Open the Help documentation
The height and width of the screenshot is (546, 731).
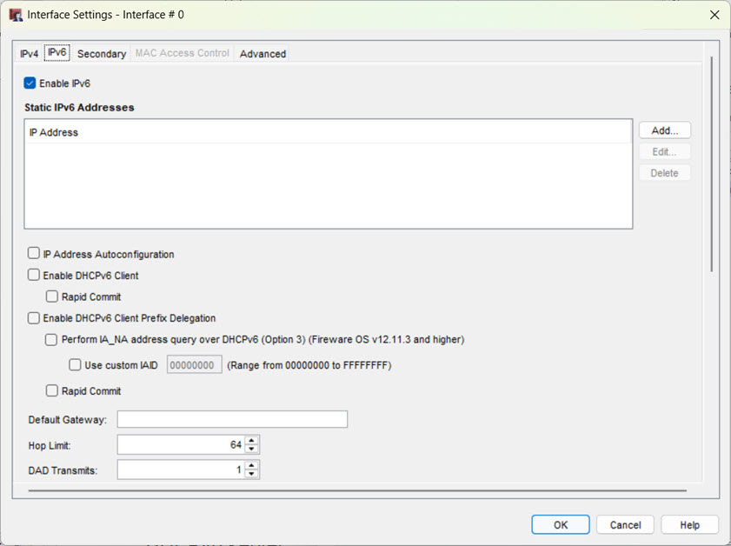689,524
